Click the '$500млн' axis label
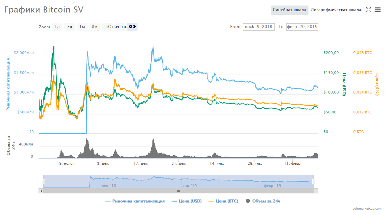390x215 pixels. coord(25,112)
